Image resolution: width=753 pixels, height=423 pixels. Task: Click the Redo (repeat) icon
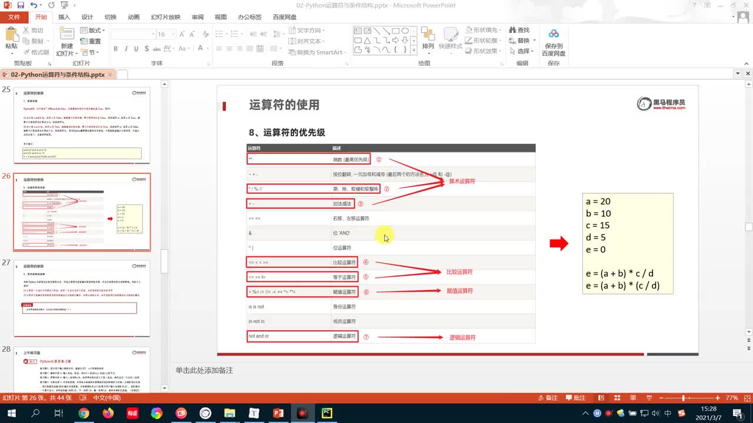pos(51,5)
